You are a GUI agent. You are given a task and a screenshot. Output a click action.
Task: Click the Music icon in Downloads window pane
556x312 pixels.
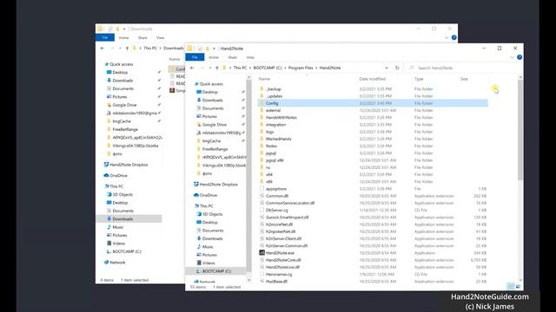(109, 227)
